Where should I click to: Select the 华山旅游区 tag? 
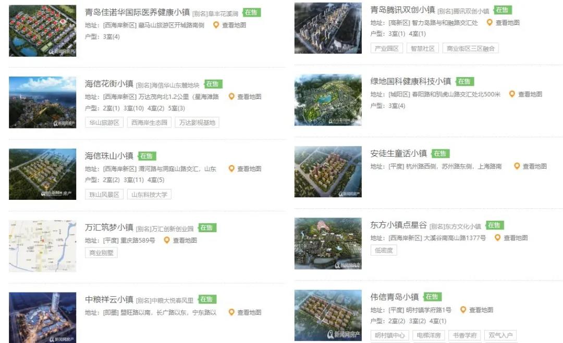[x=104, y=123]
